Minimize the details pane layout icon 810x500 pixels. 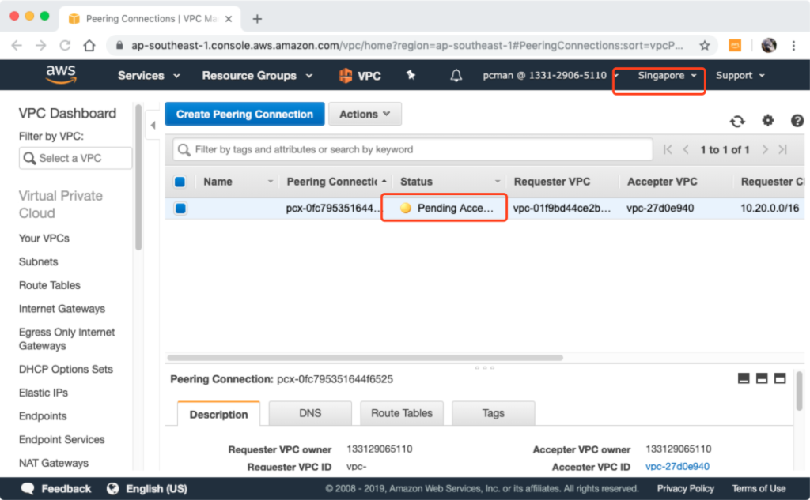[x=744, y=378]
